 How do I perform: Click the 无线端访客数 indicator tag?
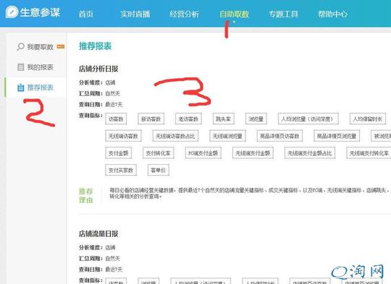pyautogui.click(x=123, y=136)
